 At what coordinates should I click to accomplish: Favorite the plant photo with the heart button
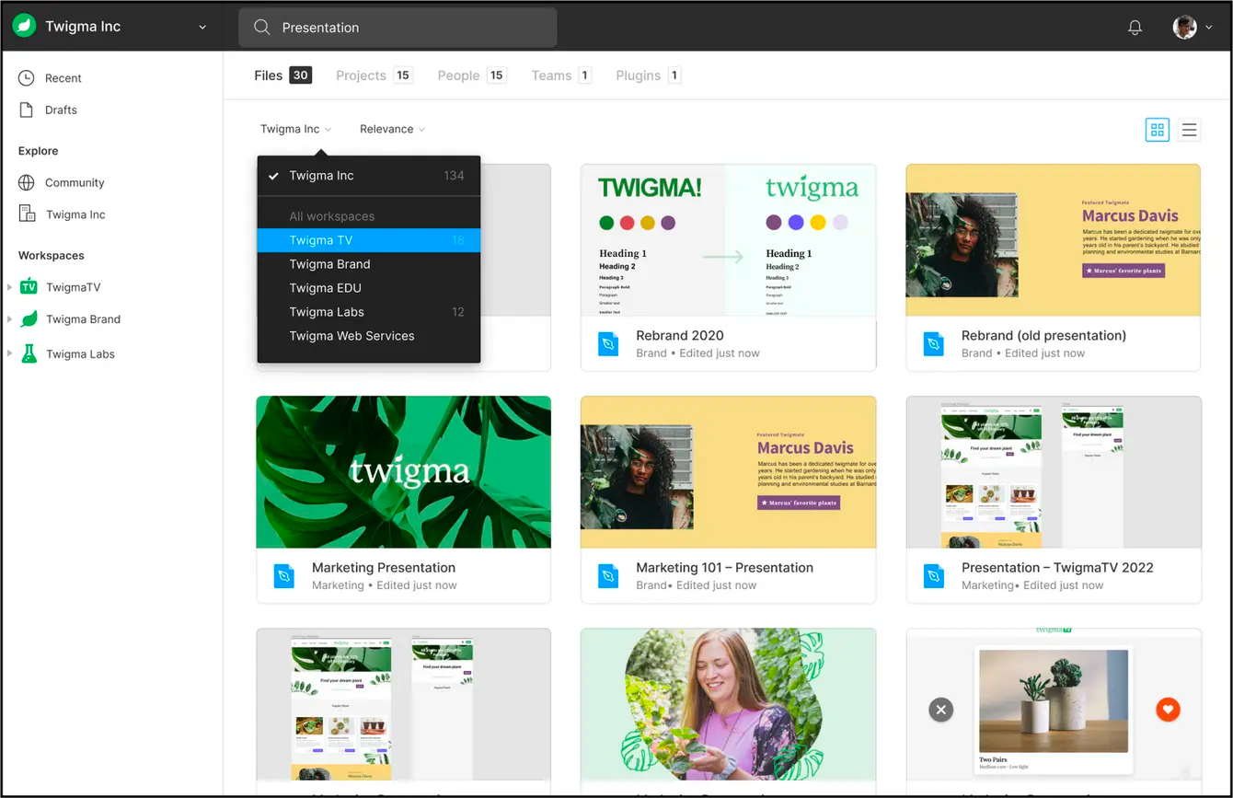pyautogui.click(x=1168, y=710)
